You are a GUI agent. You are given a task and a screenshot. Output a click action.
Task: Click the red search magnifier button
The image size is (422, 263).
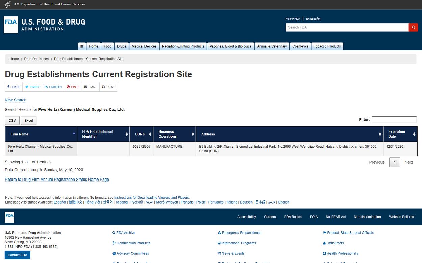pyautogui.click(x=413, y=27)
